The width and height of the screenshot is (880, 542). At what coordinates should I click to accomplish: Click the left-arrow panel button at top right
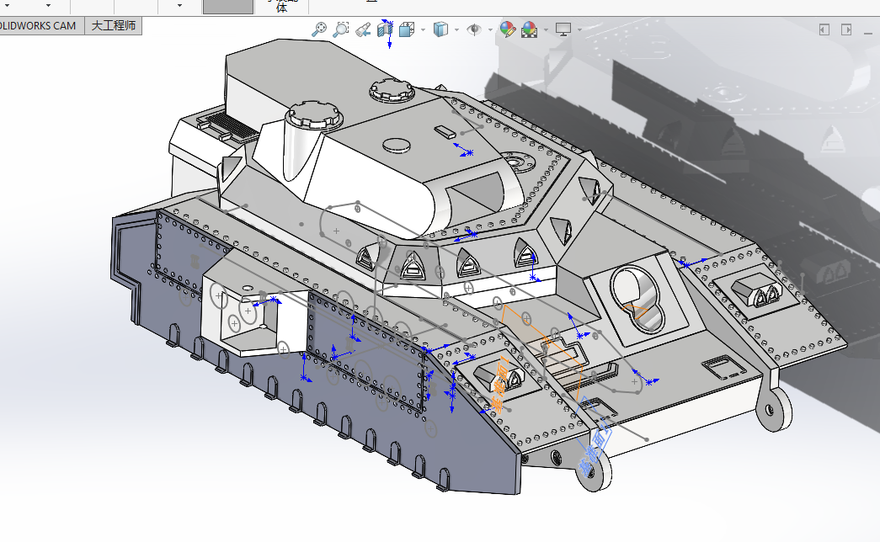click(x=824, y=29)
